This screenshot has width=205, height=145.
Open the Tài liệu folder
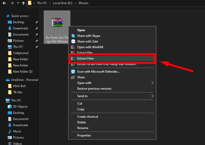pyautogui.click(x=18, y=92)
